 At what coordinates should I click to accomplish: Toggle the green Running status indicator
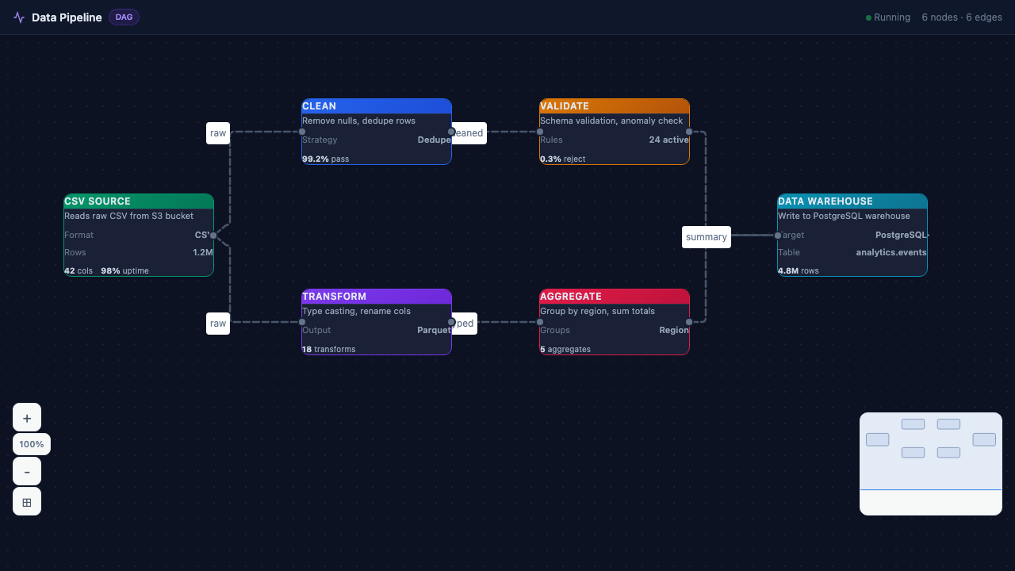pos(869,17)
